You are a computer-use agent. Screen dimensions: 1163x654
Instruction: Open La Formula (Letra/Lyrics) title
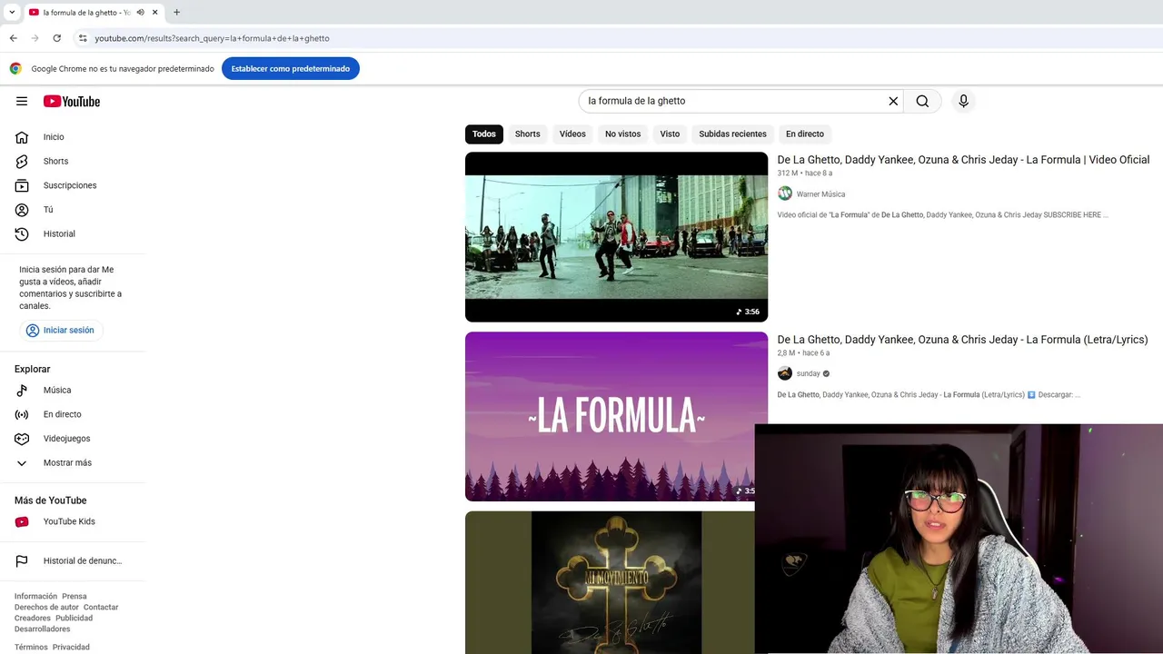[x=962, y=340]
